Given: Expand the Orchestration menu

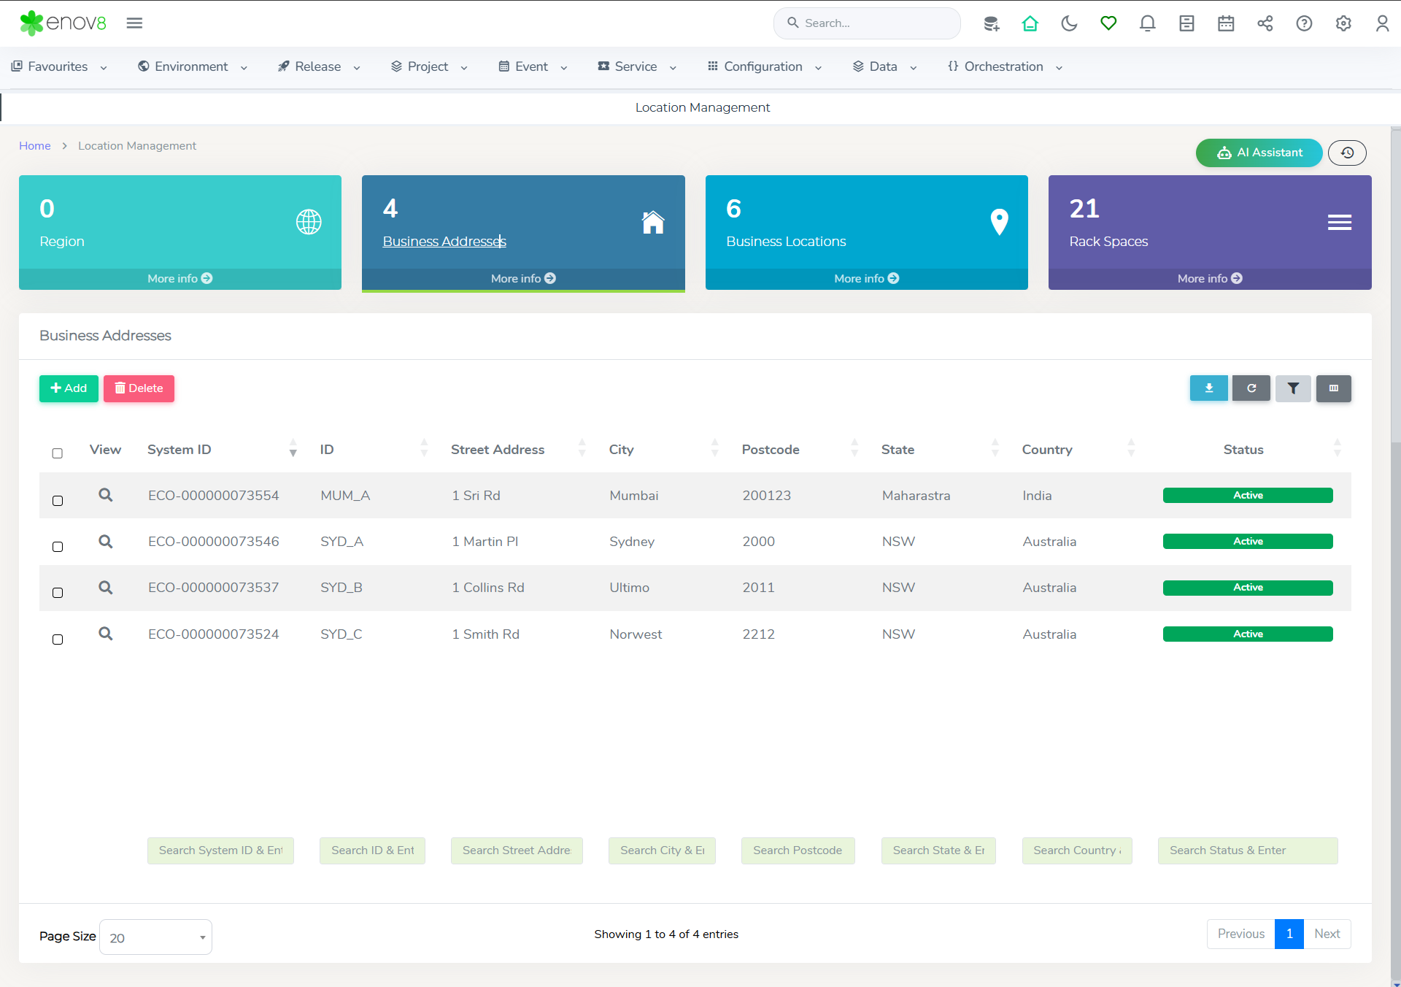Looking at the screenshot, I should [1005, 66].
